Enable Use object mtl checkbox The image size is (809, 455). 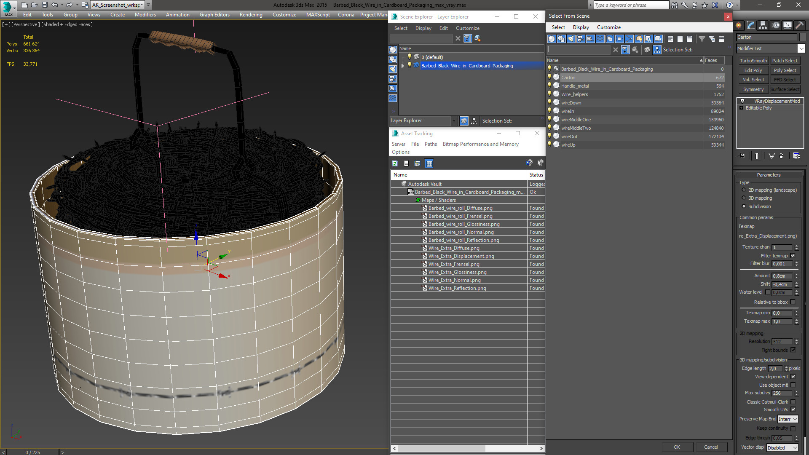pos(793,385)
